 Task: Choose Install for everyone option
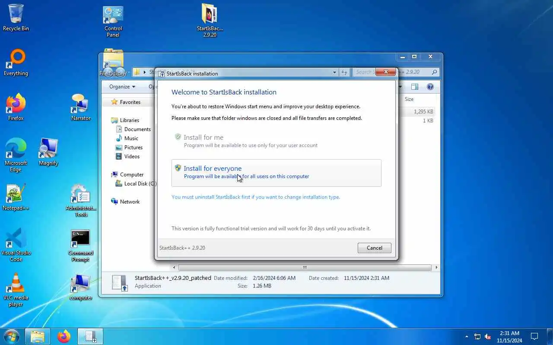tap(276, 173)
